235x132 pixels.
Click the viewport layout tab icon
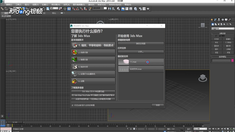3,123
